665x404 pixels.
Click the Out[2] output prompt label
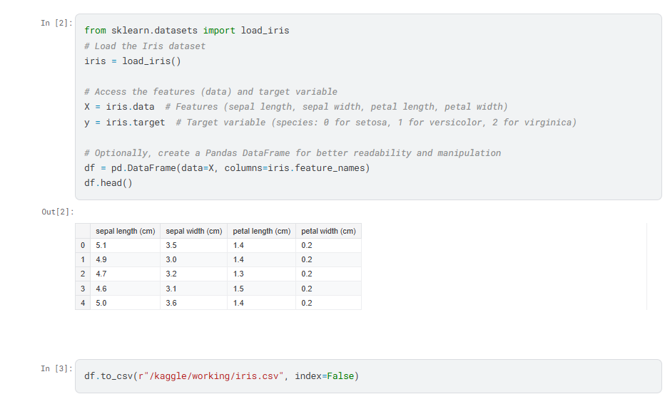58,212
